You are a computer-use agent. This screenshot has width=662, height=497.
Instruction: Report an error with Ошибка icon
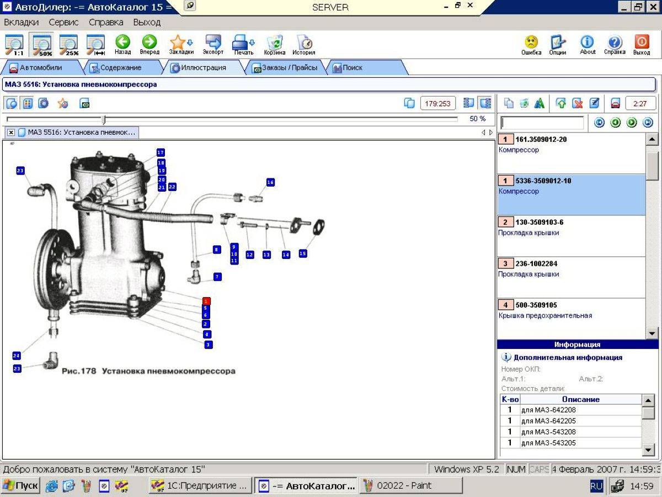[531, 45]
